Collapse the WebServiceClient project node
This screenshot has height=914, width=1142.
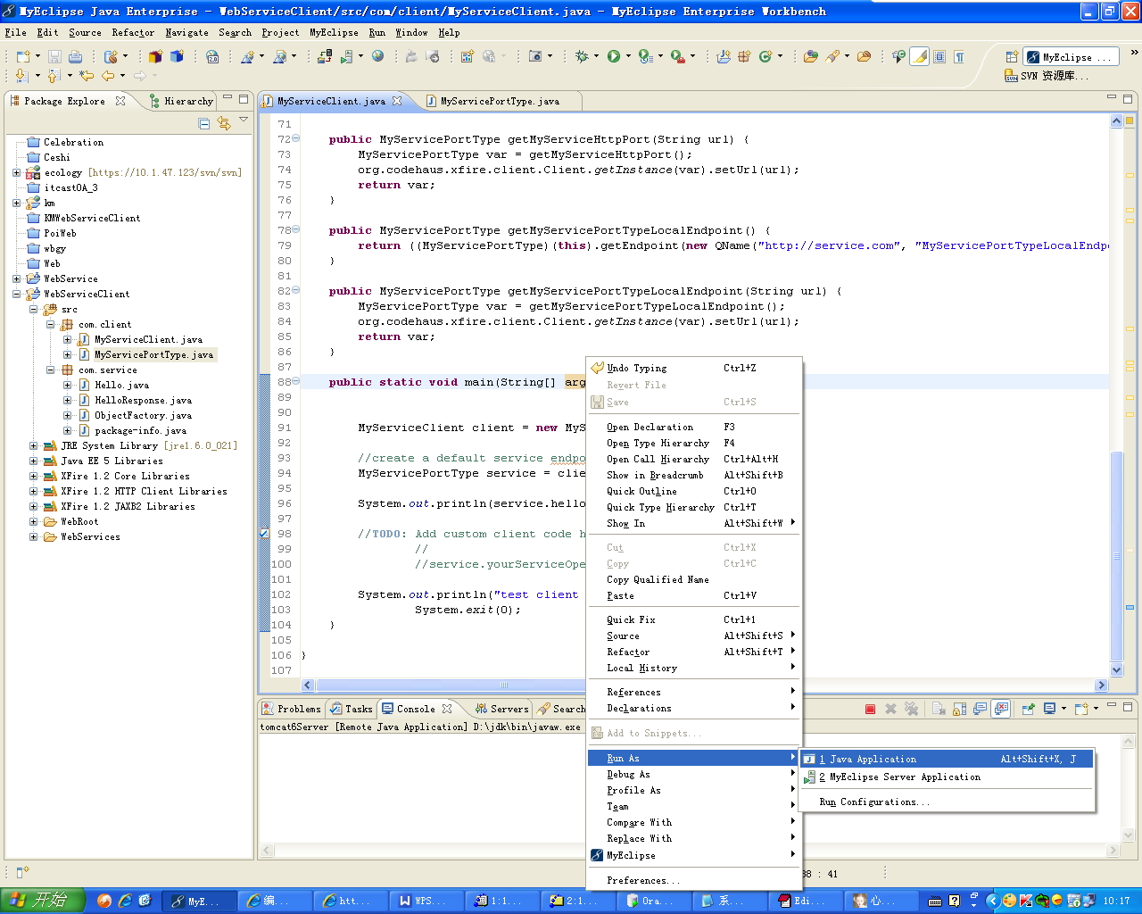17,294
